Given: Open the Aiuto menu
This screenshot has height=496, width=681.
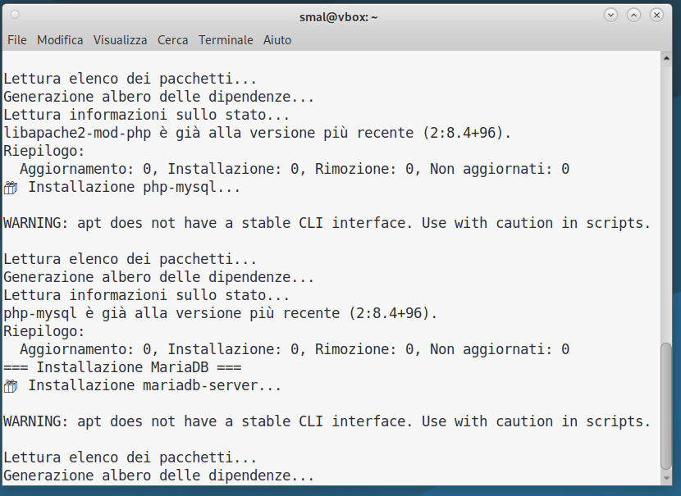Looking at the screenshot, I should pyautogui.click(x=277, y=39).
